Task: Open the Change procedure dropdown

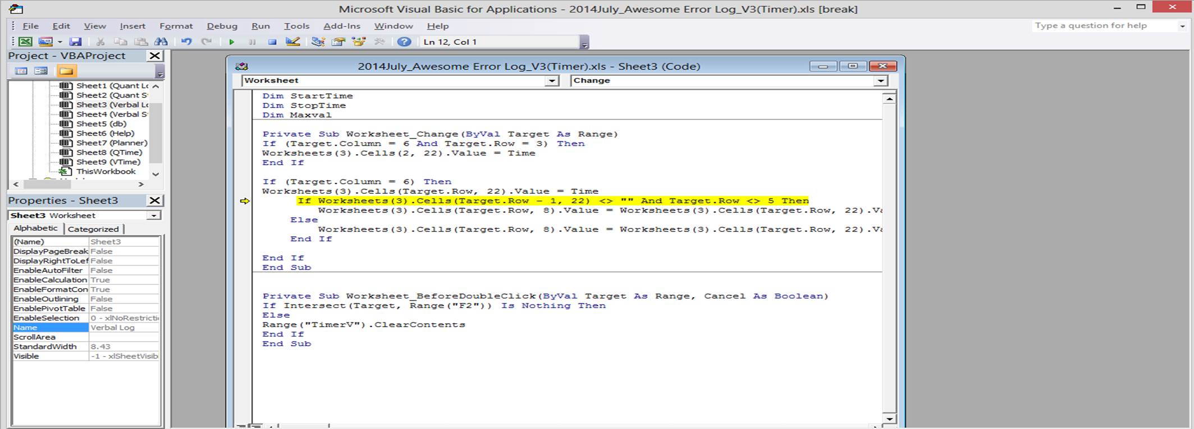Action: [881, 81]
